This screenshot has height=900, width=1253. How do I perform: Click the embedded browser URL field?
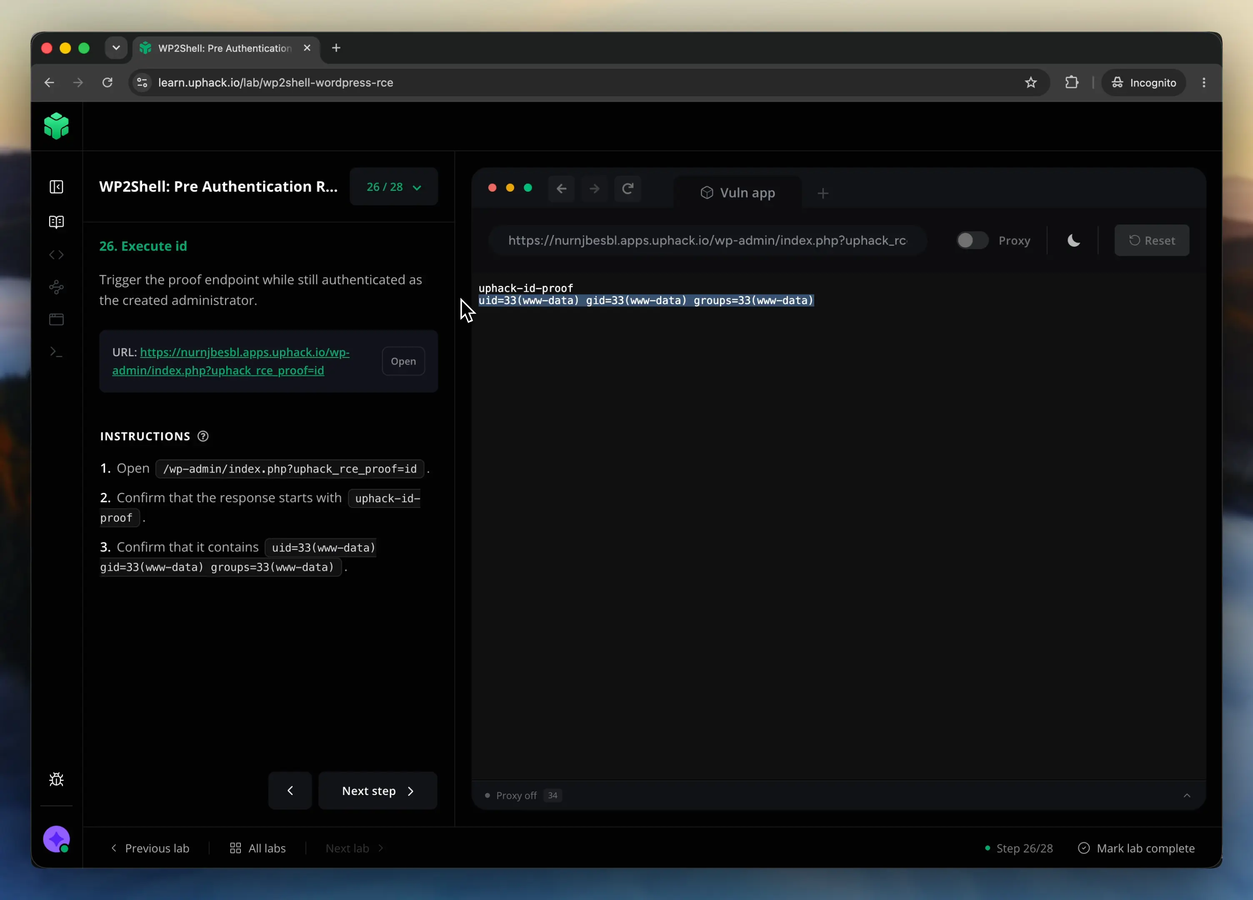tap(707, 240)
